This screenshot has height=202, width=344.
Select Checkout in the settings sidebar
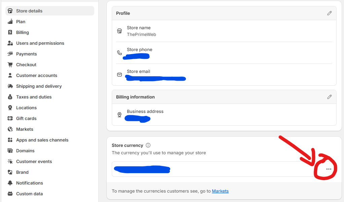pyautogui.click(x=26, y=65)
